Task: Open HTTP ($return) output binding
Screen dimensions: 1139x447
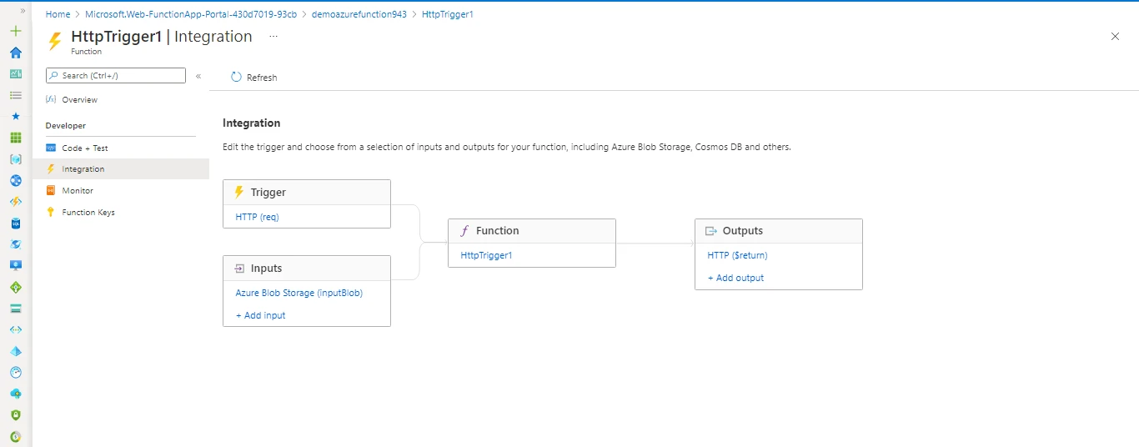Action: 738,255
